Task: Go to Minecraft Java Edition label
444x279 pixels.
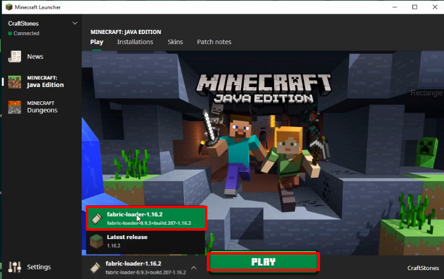Action: pyautogui.click(x=45, y=82)
